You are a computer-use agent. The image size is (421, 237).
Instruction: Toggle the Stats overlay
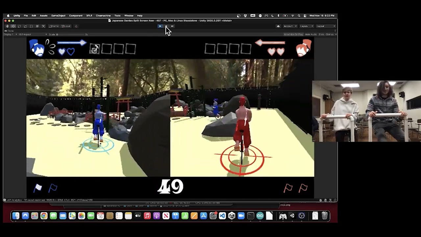[321, 34]
